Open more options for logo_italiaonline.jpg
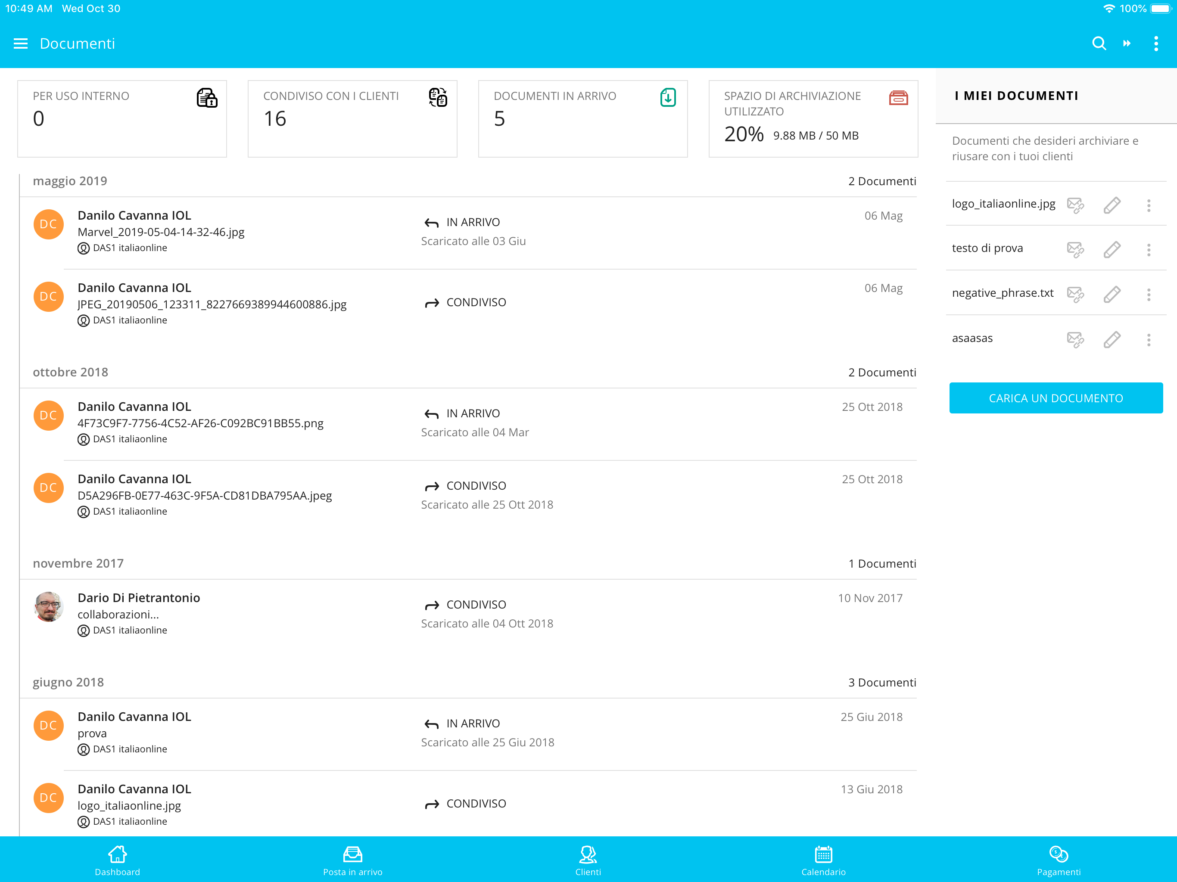Screen dimensions: 1177x882 tap(1149, 205)
